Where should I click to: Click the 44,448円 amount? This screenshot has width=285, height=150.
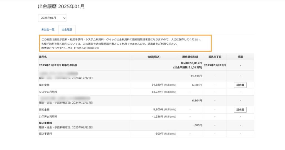click(196, 76)
